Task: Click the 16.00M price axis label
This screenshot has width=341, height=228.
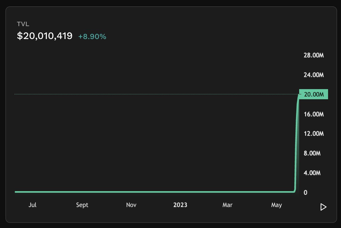Action: [314, 114]
